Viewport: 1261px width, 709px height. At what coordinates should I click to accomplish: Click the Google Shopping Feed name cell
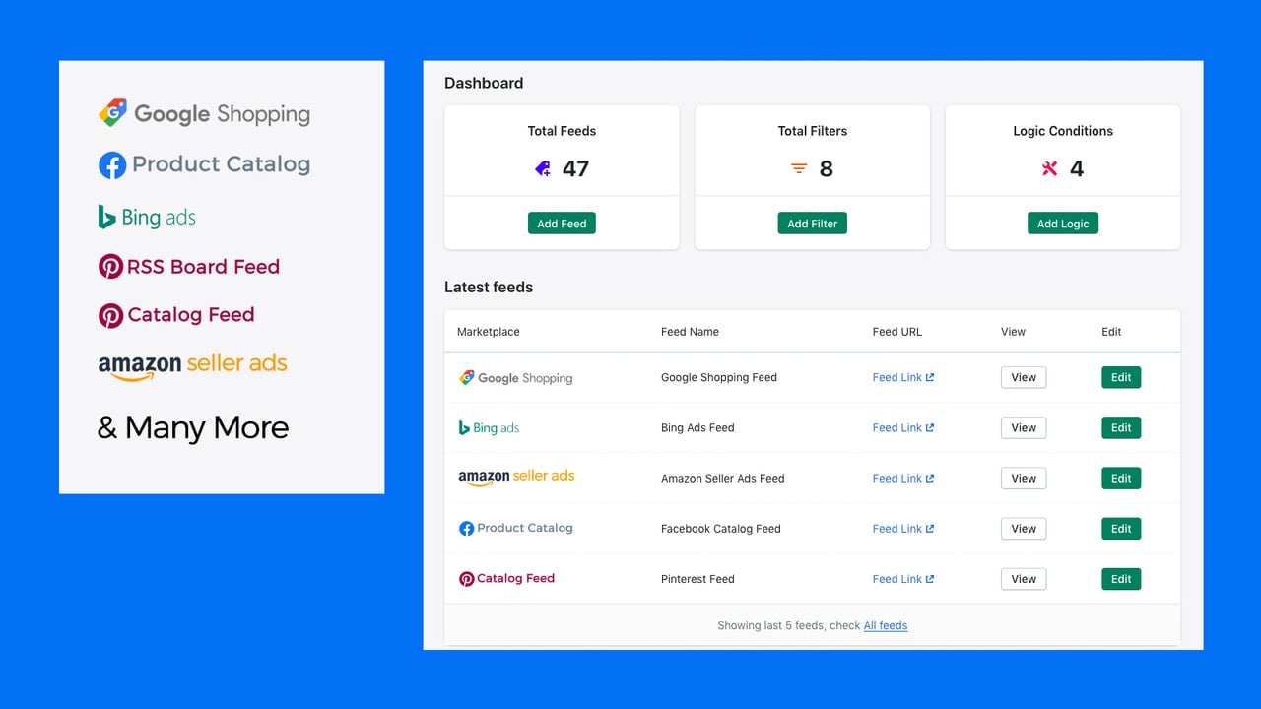click(x=719, y=377)
